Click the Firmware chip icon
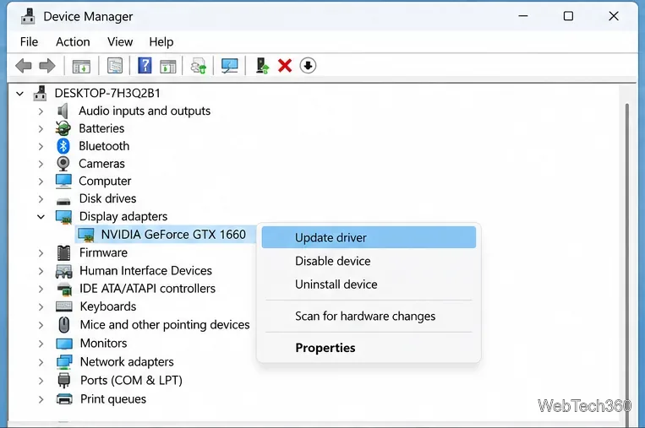Viewport: 645px width, 428px height. (63, 252)
